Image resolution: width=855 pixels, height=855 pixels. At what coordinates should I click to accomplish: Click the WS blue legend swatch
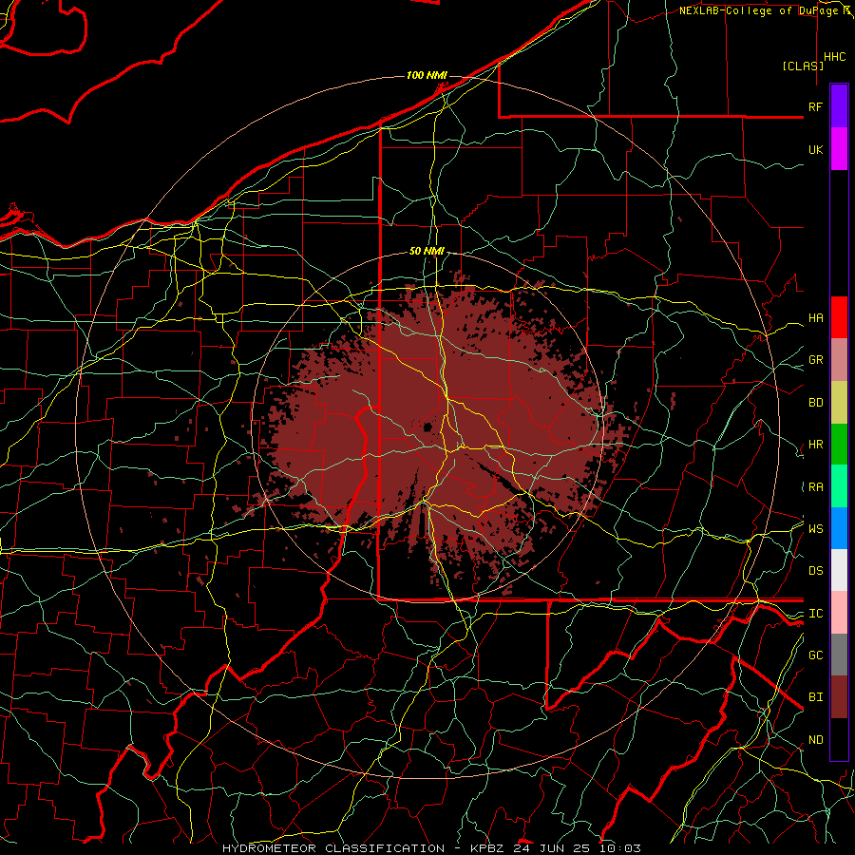point(839,528)
